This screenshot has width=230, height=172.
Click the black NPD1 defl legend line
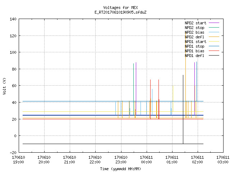point(214,56)
